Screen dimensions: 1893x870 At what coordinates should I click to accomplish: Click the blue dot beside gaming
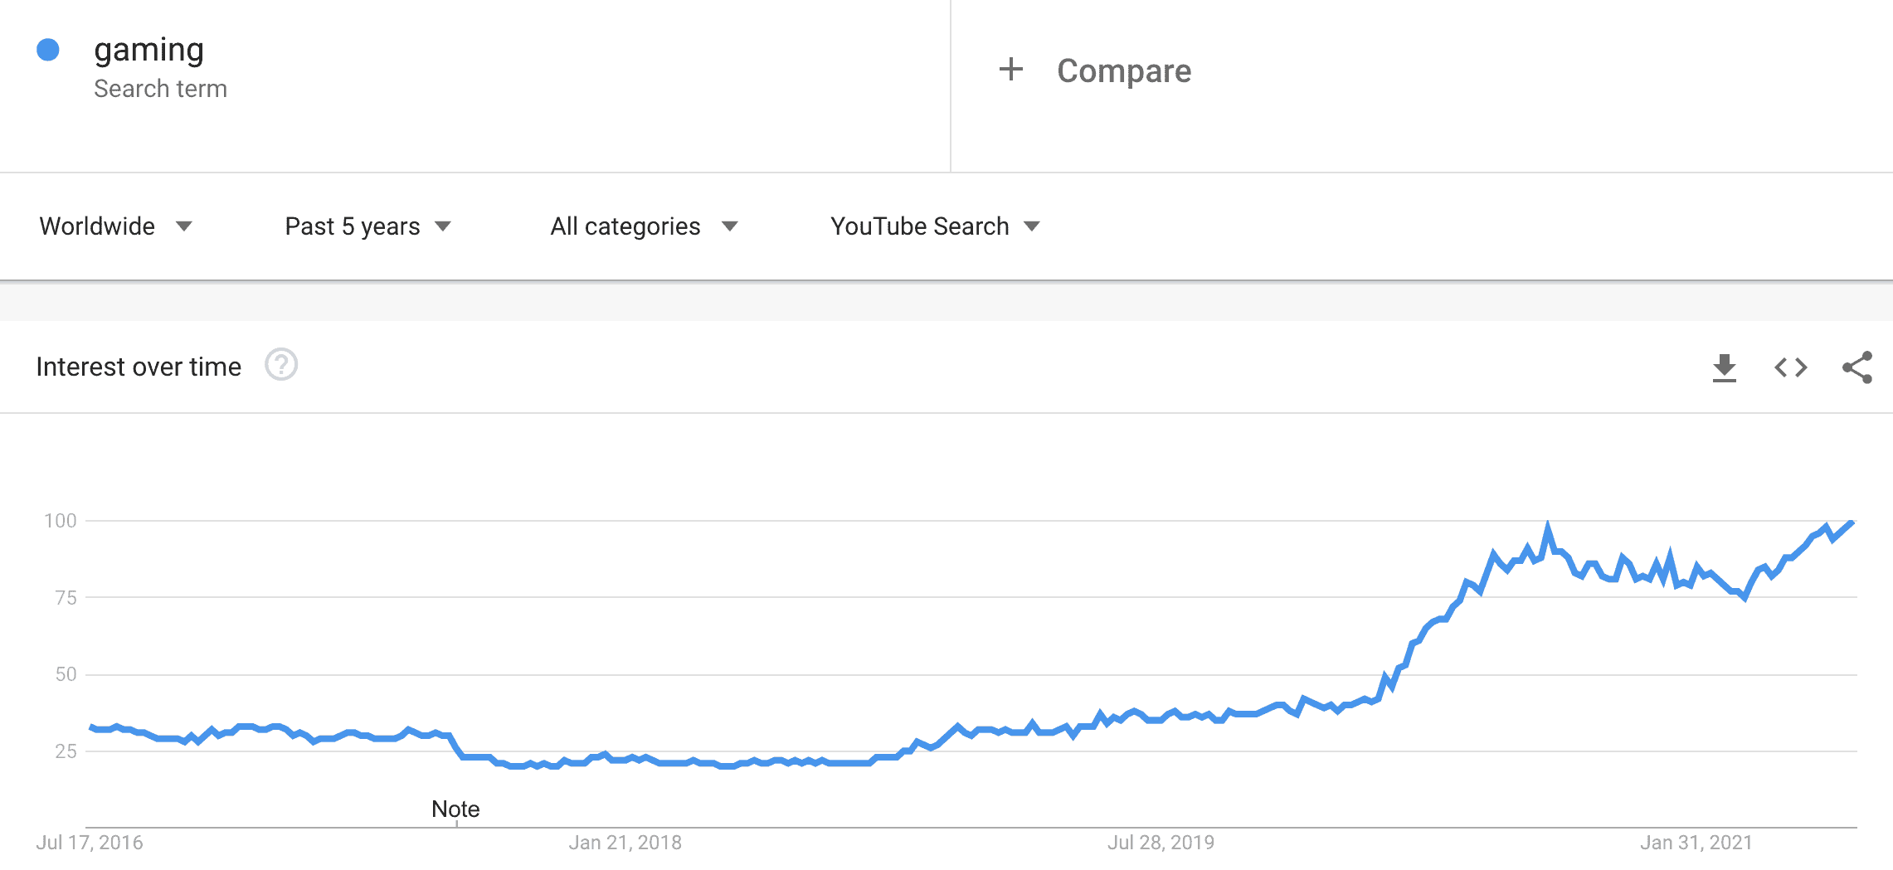pyautogui.click(x=48, y=50)
